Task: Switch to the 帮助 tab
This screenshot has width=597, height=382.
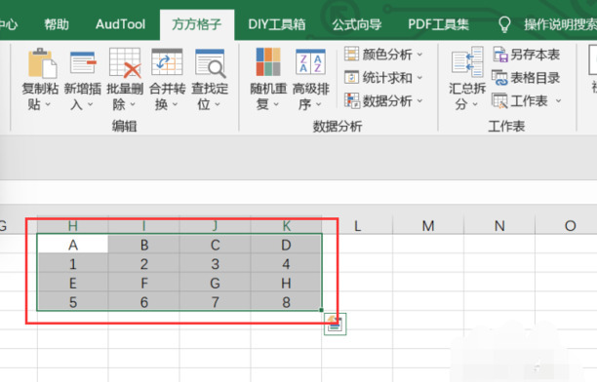Action: pos(57,24)
